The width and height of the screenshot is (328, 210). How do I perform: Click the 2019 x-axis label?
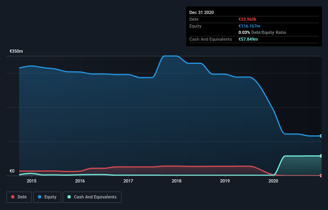(x=225, y=181)
